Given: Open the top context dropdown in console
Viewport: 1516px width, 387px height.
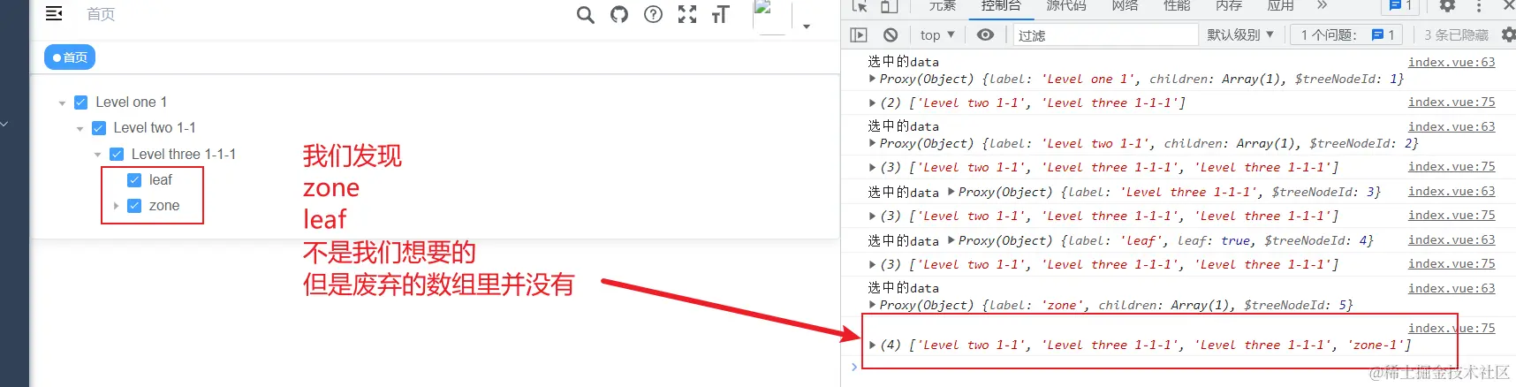Looking at the screenshot, I should 936,34.
